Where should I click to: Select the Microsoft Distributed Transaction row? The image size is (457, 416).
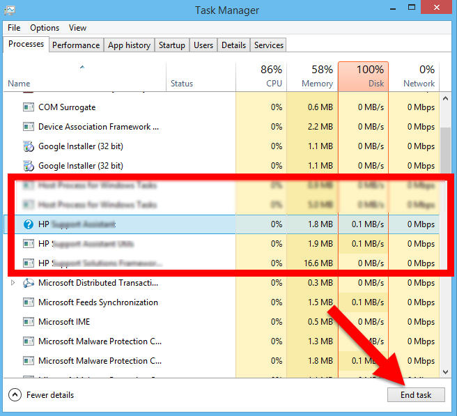(222, 283)
